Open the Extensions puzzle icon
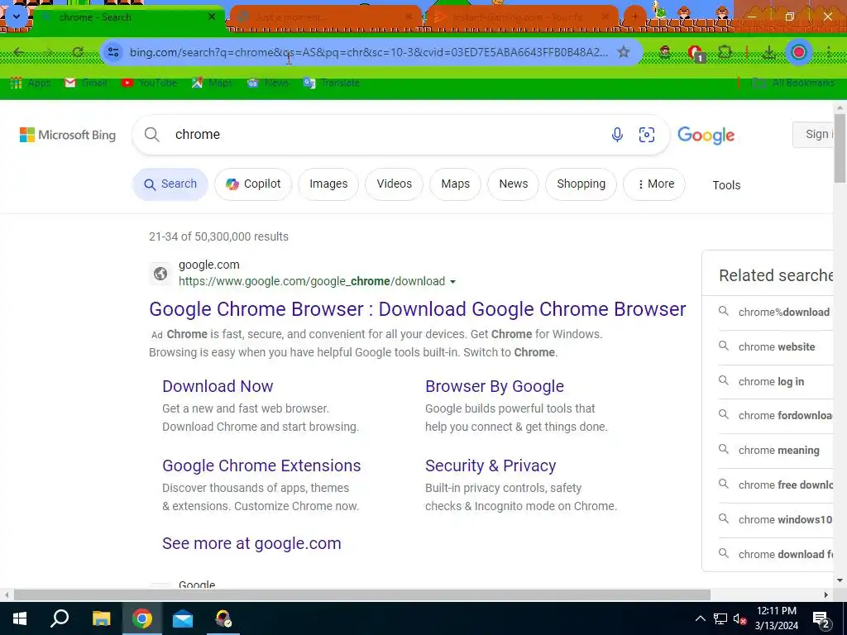This screenshot has width=847, height=635. pos(725,52)
